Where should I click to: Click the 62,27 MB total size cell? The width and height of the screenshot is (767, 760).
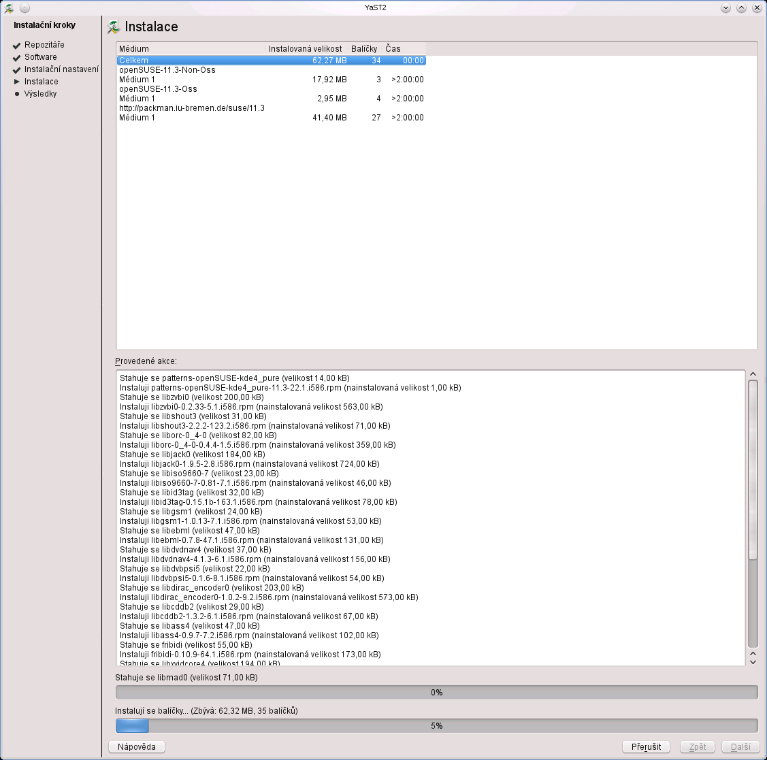(x=329, y=61)
